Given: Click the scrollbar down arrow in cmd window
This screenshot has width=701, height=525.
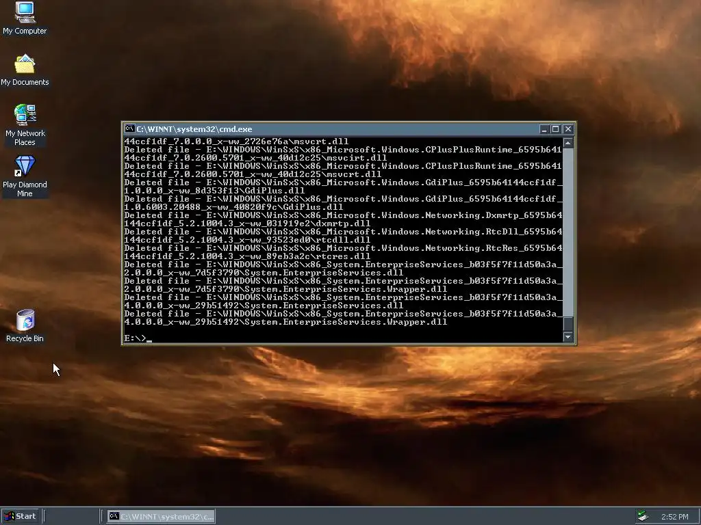Looking at the screenshot, I should click(x=568, y=336).
